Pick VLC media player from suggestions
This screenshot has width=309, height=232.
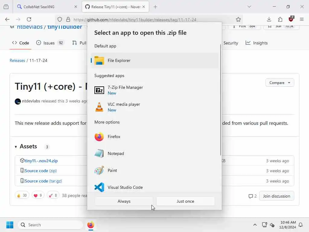coord(155,107)
